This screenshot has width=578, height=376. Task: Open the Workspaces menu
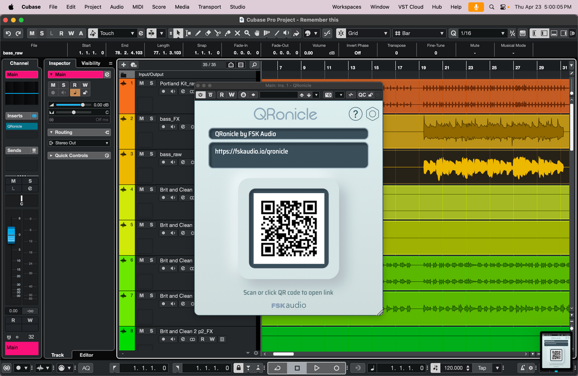point(347,7)
